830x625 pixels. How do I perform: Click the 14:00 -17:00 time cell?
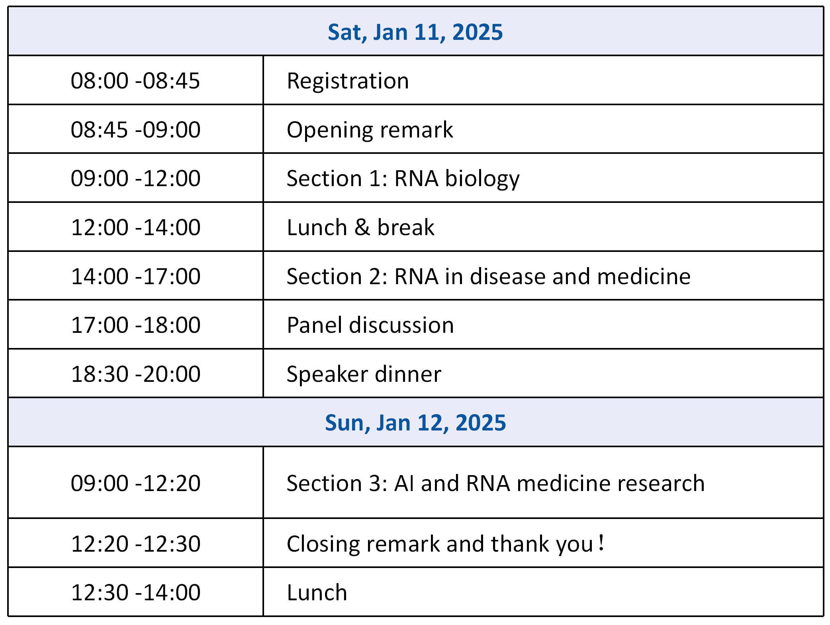[x=135, y=276]
